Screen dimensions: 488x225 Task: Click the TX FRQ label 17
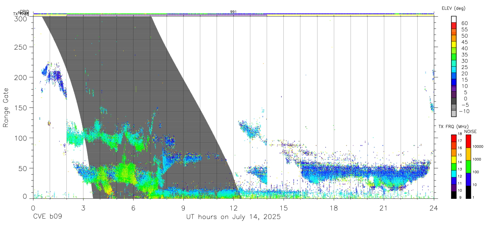point(460,141)
